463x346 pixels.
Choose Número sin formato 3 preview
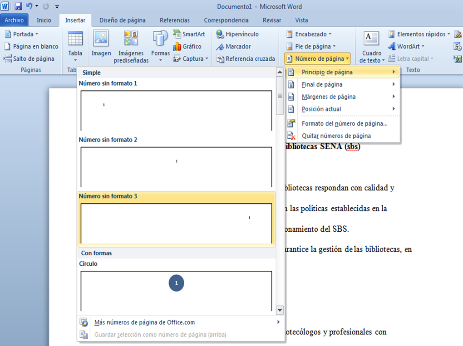tap(176, 219)
